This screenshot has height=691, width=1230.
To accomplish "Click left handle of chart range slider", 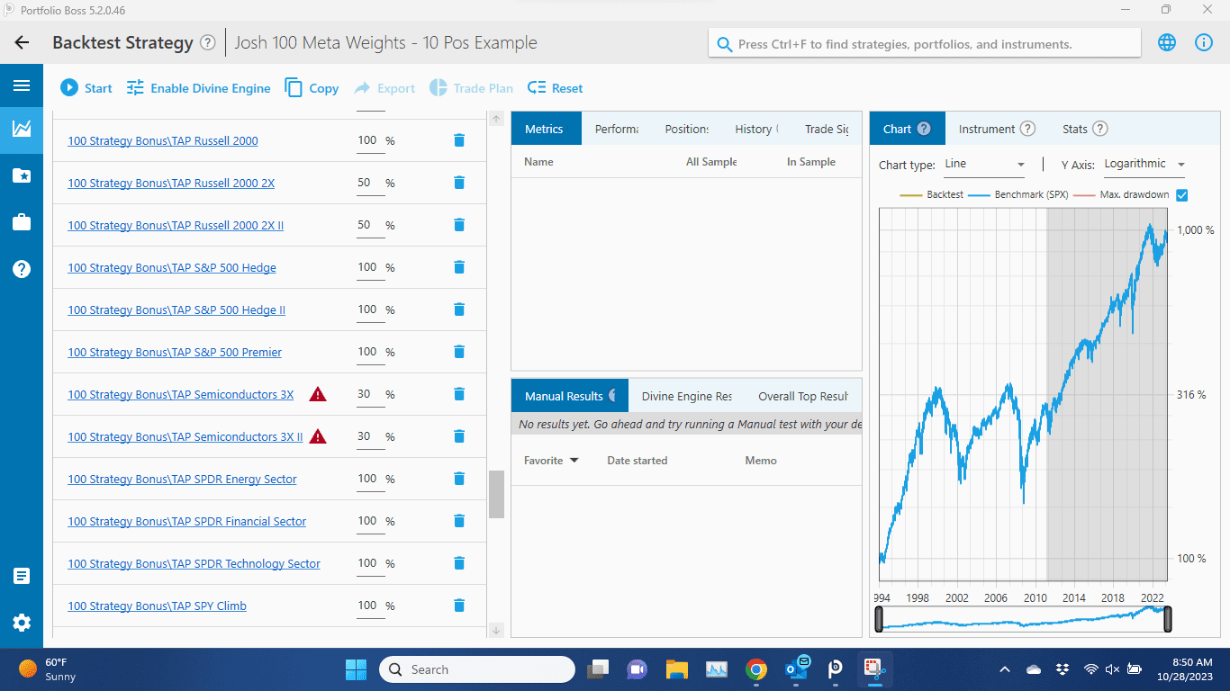I will [879, 619].
